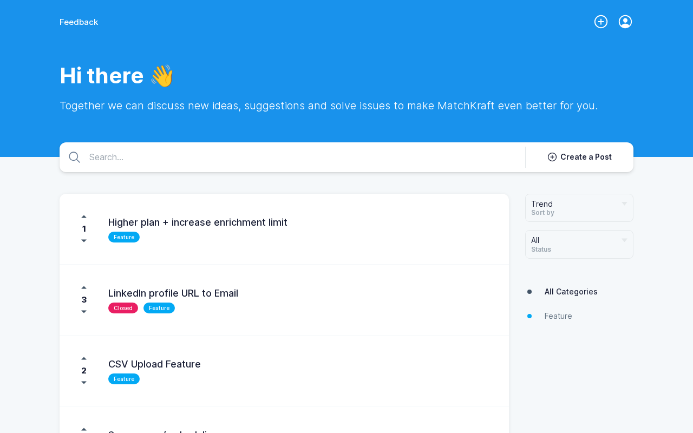Click the magnifying glass search icon
Screen dimensions: 693x433
[x=75, y=157]
